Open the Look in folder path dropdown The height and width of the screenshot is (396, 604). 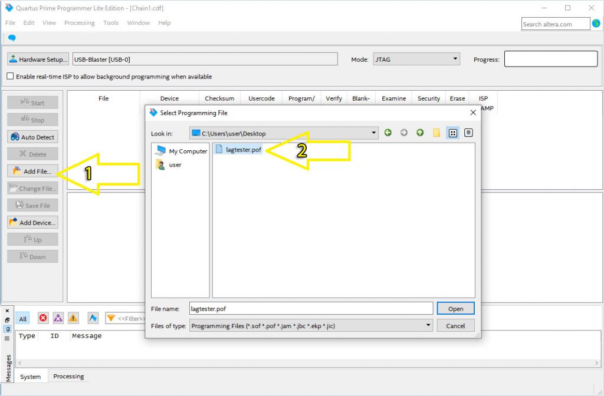click(374, 133)
